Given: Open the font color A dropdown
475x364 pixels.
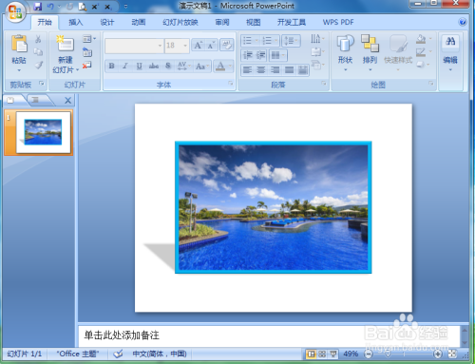Looking at the screenshot, I should coord(230,66).
